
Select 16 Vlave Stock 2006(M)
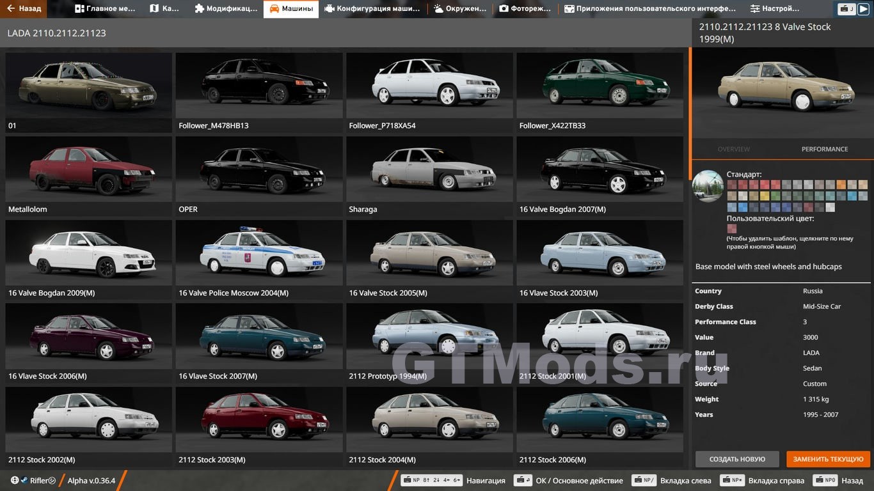[88, 343]
